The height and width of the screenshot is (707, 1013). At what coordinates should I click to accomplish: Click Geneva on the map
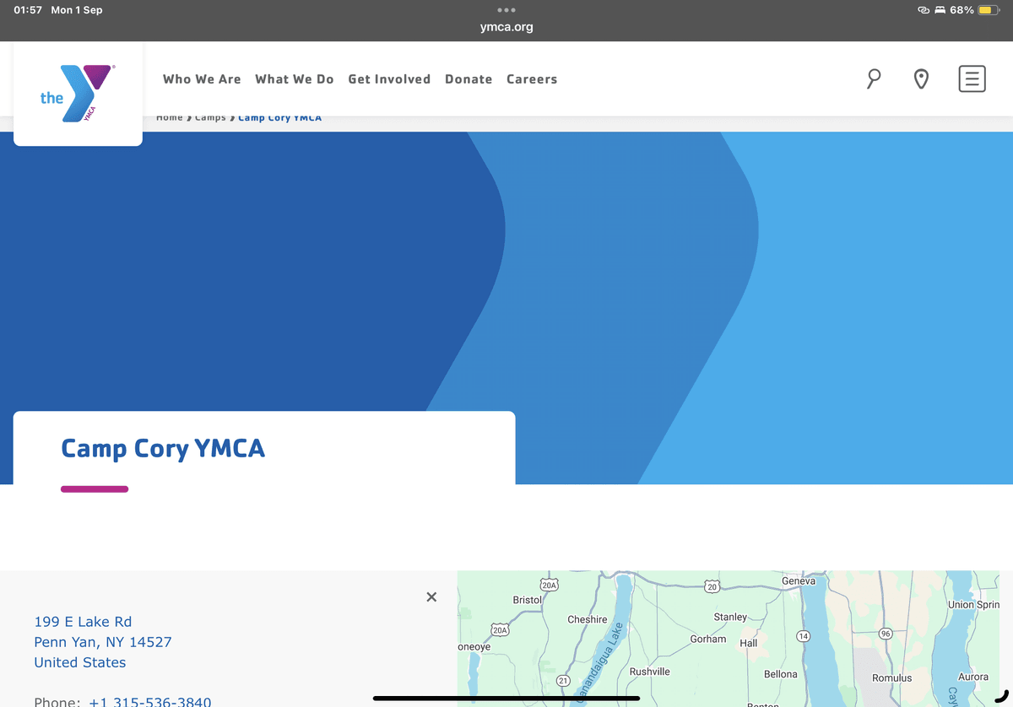tap(799, 580)
